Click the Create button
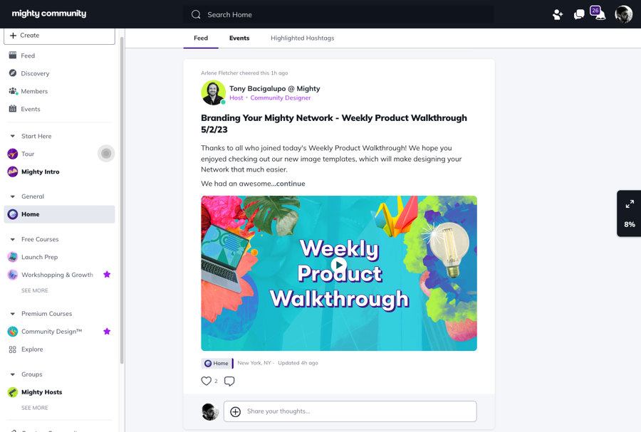This screenshot has height=432, width=641. pyautogui.click(x=59, y=36)
